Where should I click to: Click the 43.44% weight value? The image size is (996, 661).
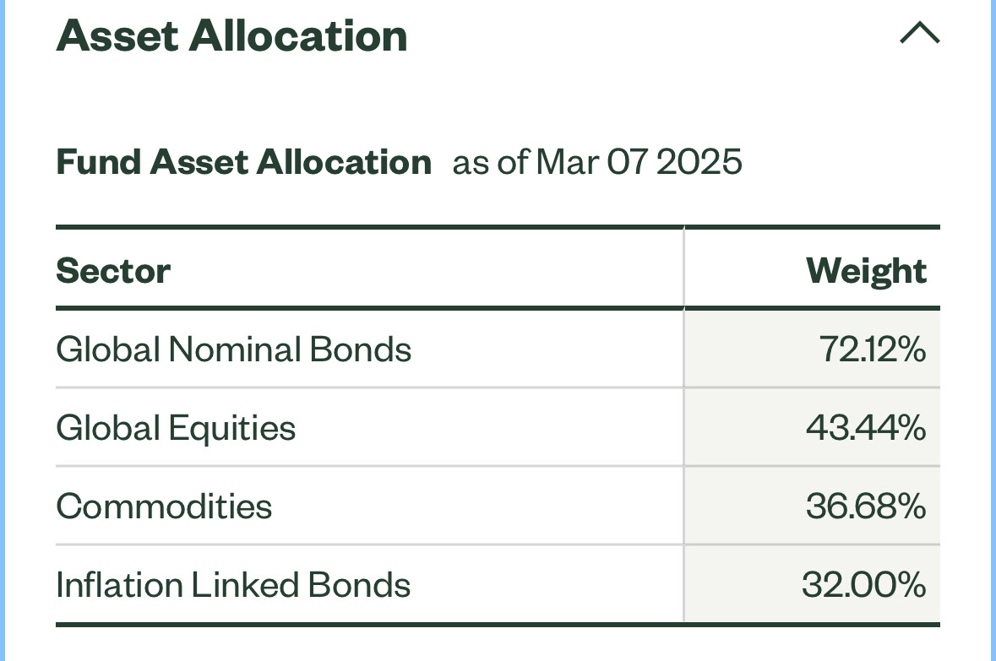[x=867, y=428]
